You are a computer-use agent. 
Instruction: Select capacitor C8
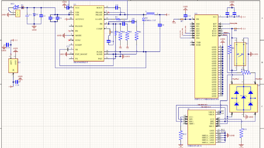[x=133, y=22]
